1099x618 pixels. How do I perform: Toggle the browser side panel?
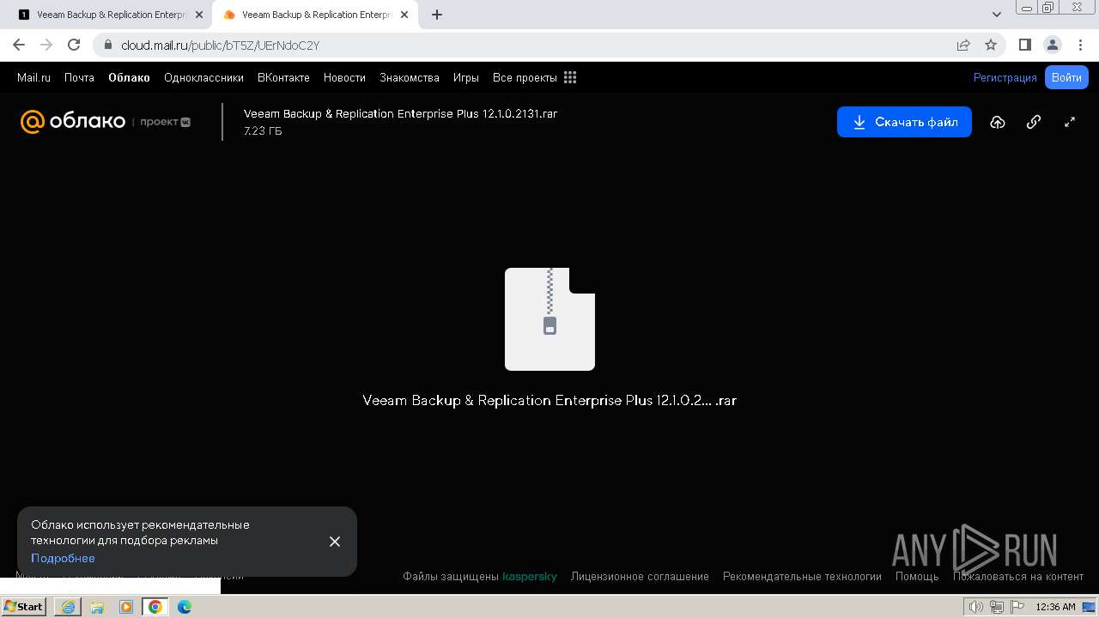point(1025,45)
